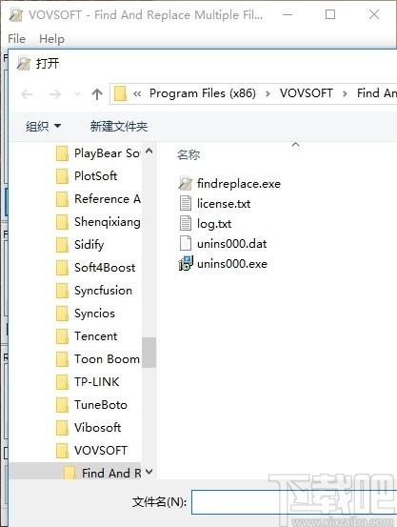
Task: Select the VOVSOFT folder in tree
Action: tap(101, 451)
